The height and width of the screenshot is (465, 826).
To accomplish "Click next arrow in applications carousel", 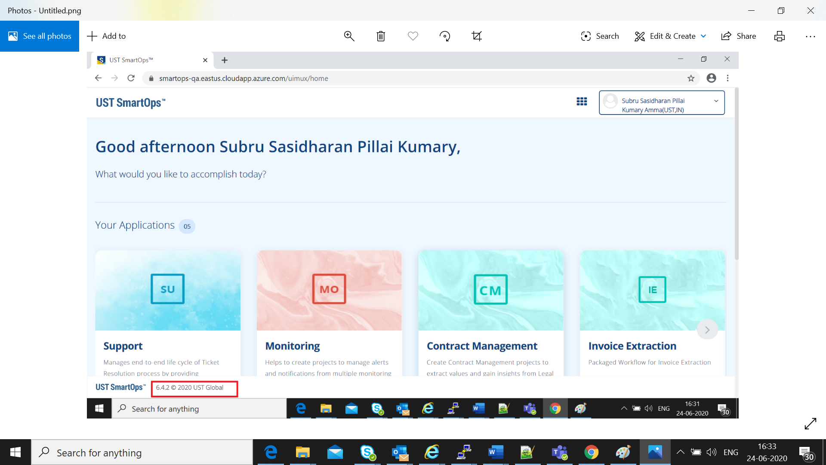I will [707, 330].
